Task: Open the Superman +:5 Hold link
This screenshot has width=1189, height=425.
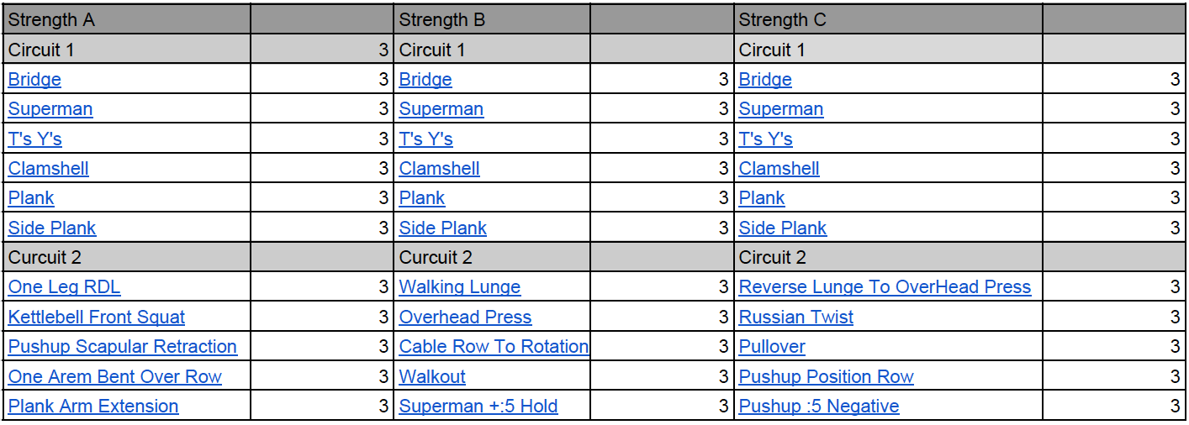Action: 478,406
